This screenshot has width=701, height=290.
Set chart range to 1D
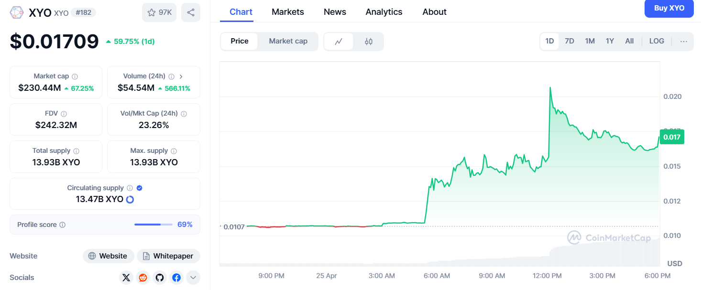tap(549, 41)
